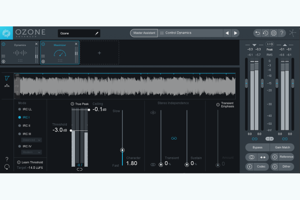Viewport: 300px width, 200px height.
Task: Open module help question mark at bottom left
Action: tap(7, 159)
